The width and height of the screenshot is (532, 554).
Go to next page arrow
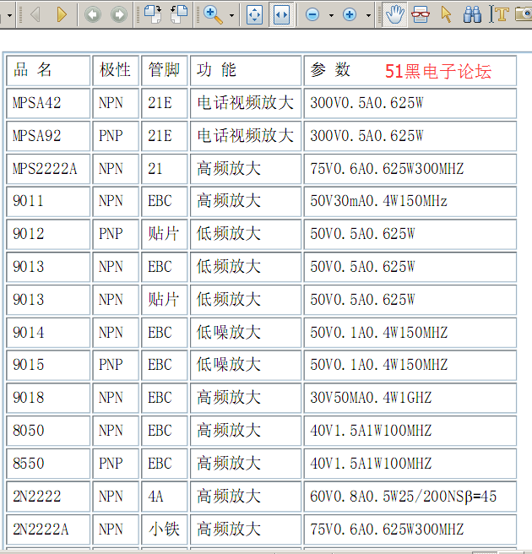tap(62, 14)
